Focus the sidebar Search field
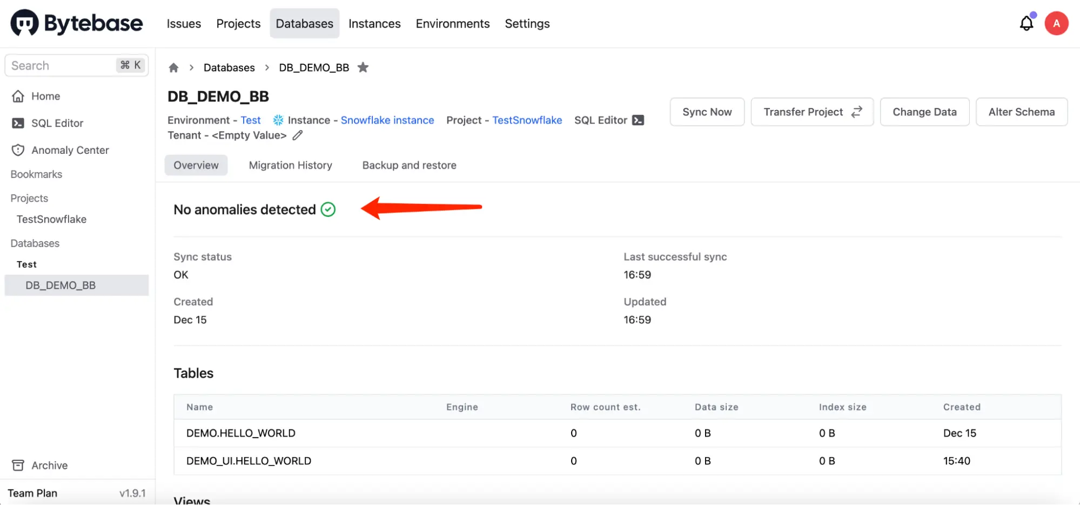Screen dimensions: 1080x505 click(x=77, y=65)
